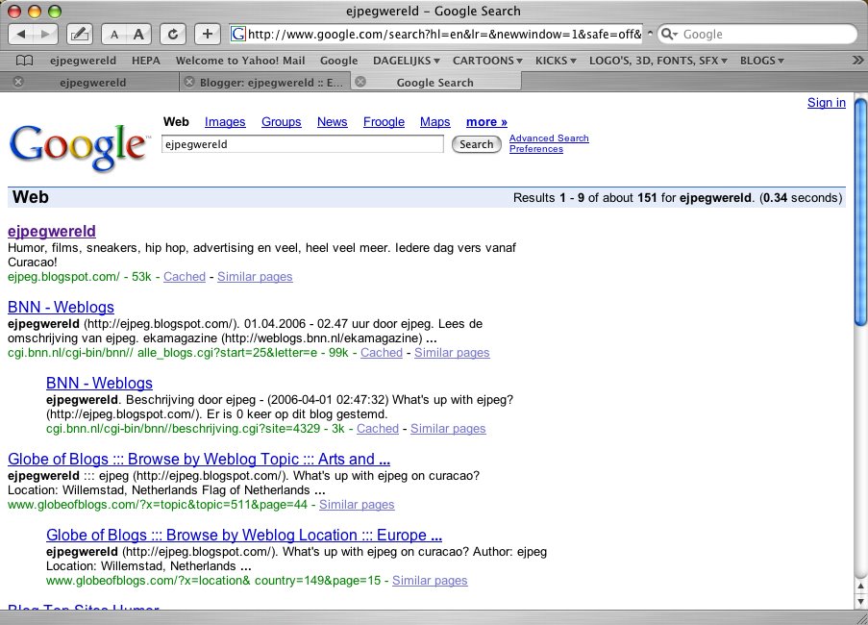Expand the BLOGS bookmarks folder

762,61
